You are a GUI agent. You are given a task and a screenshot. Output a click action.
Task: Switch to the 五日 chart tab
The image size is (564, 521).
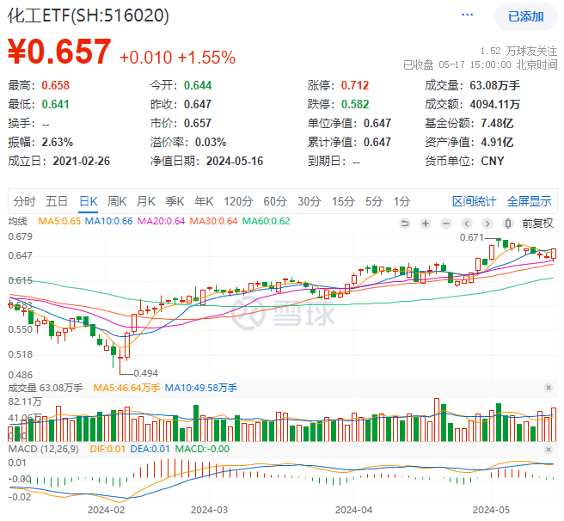[57, 201]
